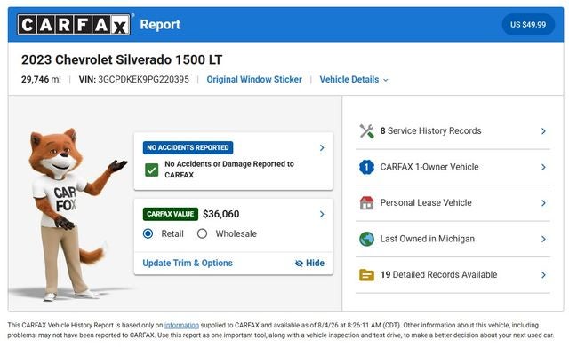The height and width of the screenshot is (347, 569).
Task: Click the CARFAX logo in the header
Action: pos(74,25)
